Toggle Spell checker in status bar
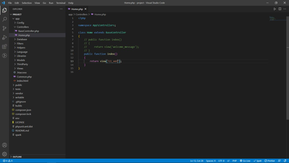Screen dimensions: 289x163 click(x=257, y=161)
